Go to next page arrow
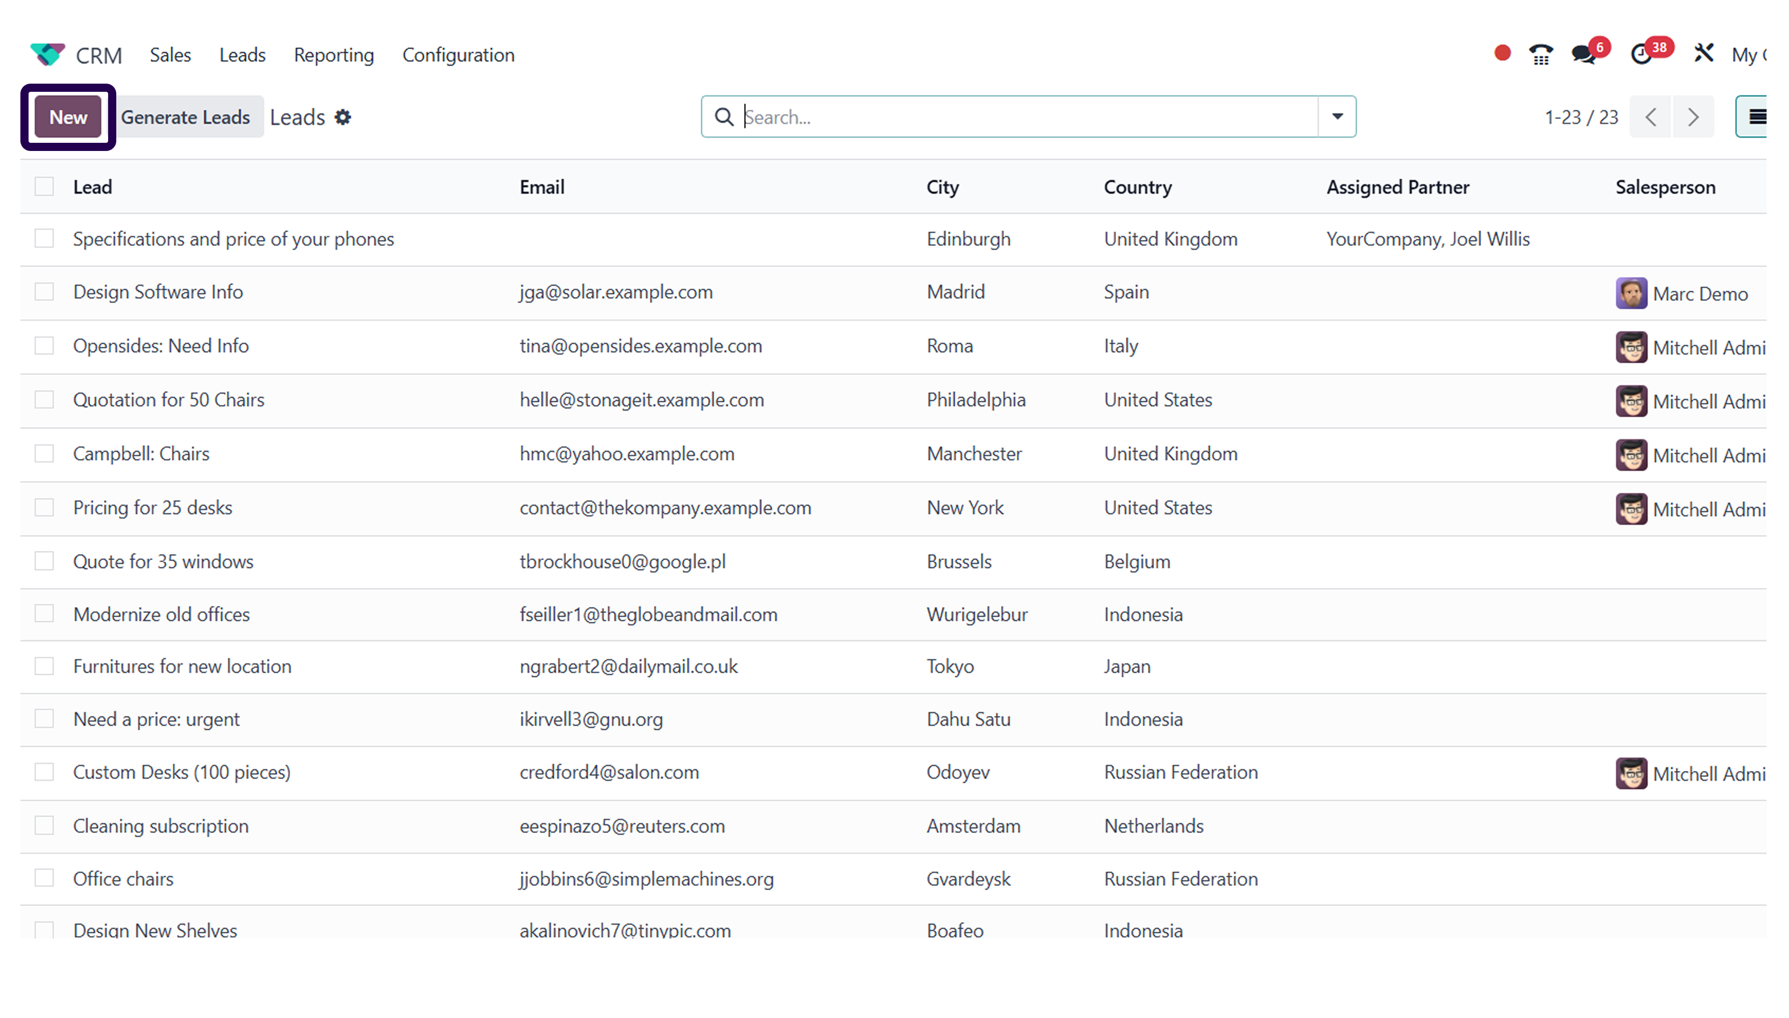This screenshot has height=1018, width=1789. pos(1693,117)
